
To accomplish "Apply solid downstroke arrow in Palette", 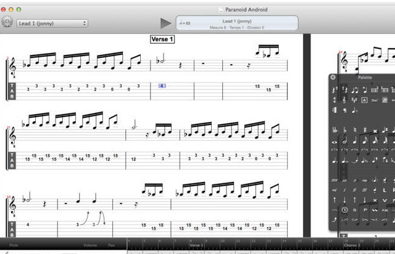I will pos(344,200).
